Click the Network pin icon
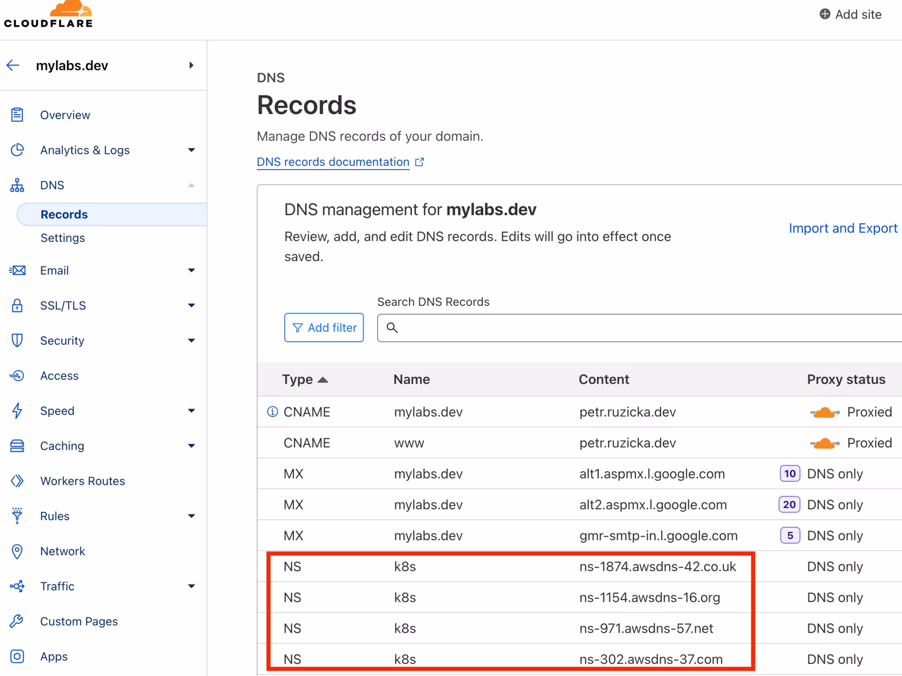This screenshot has height=676, width=902. (x=17, y=551)
